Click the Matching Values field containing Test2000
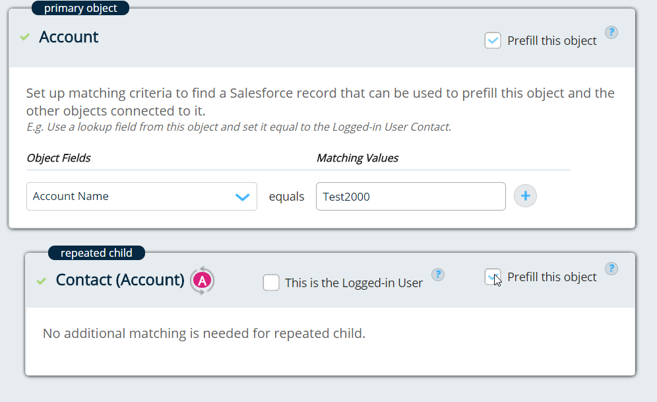The height and width of the screenshot is (402, 657). (410, 197)
